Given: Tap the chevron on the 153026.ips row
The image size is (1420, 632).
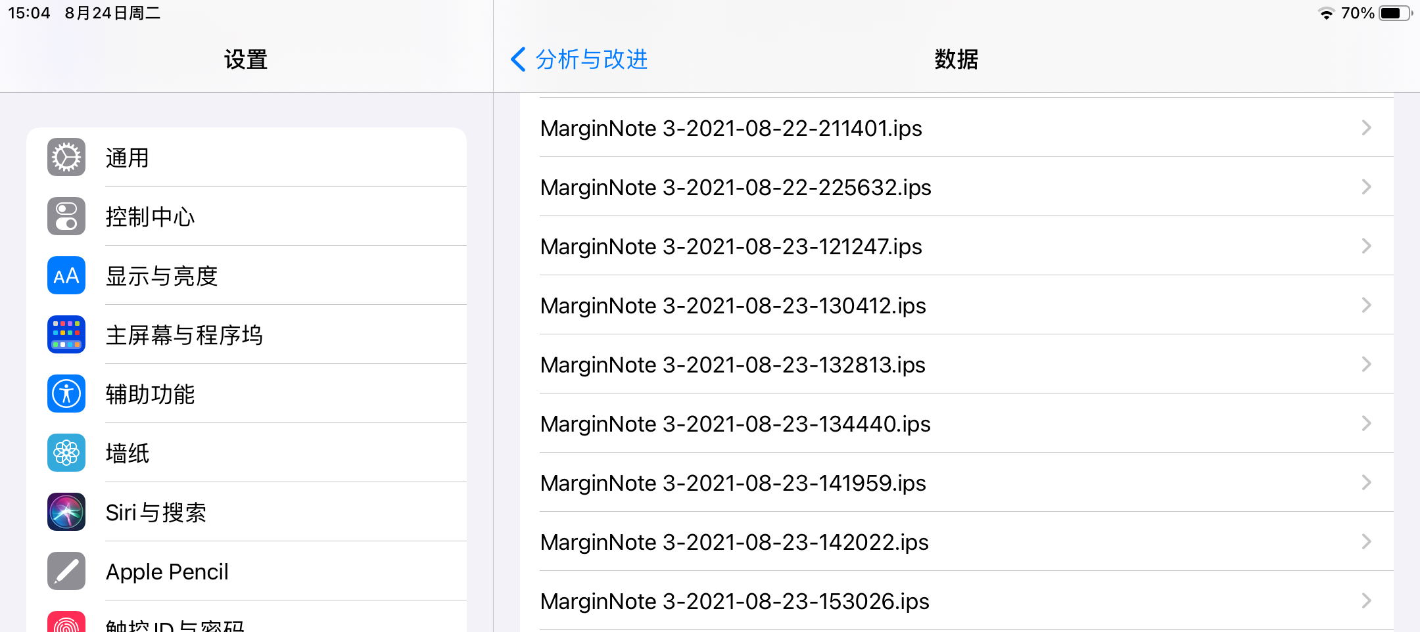Looking at the screenshot, I should (x=1367, y=600).
